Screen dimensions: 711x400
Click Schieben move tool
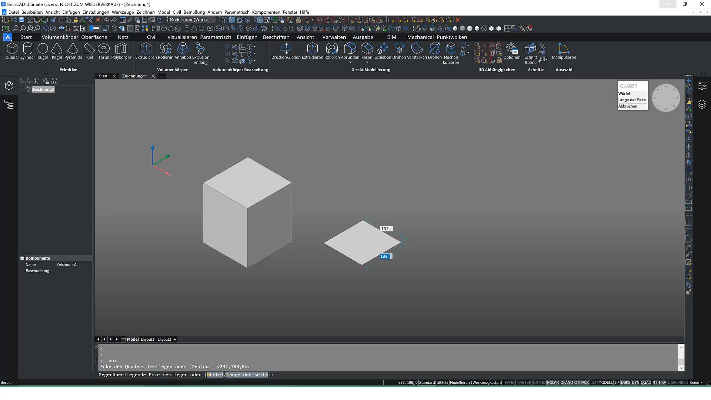point(383,51)
